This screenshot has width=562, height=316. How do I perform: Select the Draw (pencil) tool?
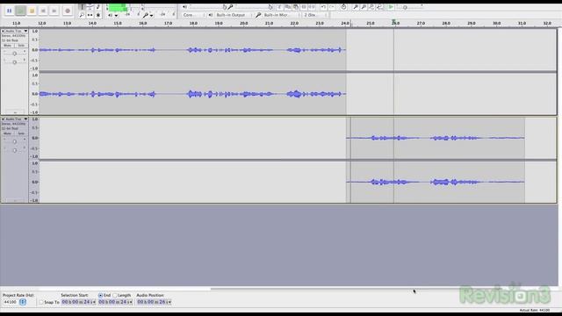point(98,7)
